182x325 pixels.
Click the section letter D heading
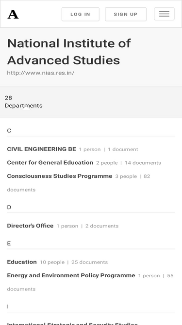point(9,207)
